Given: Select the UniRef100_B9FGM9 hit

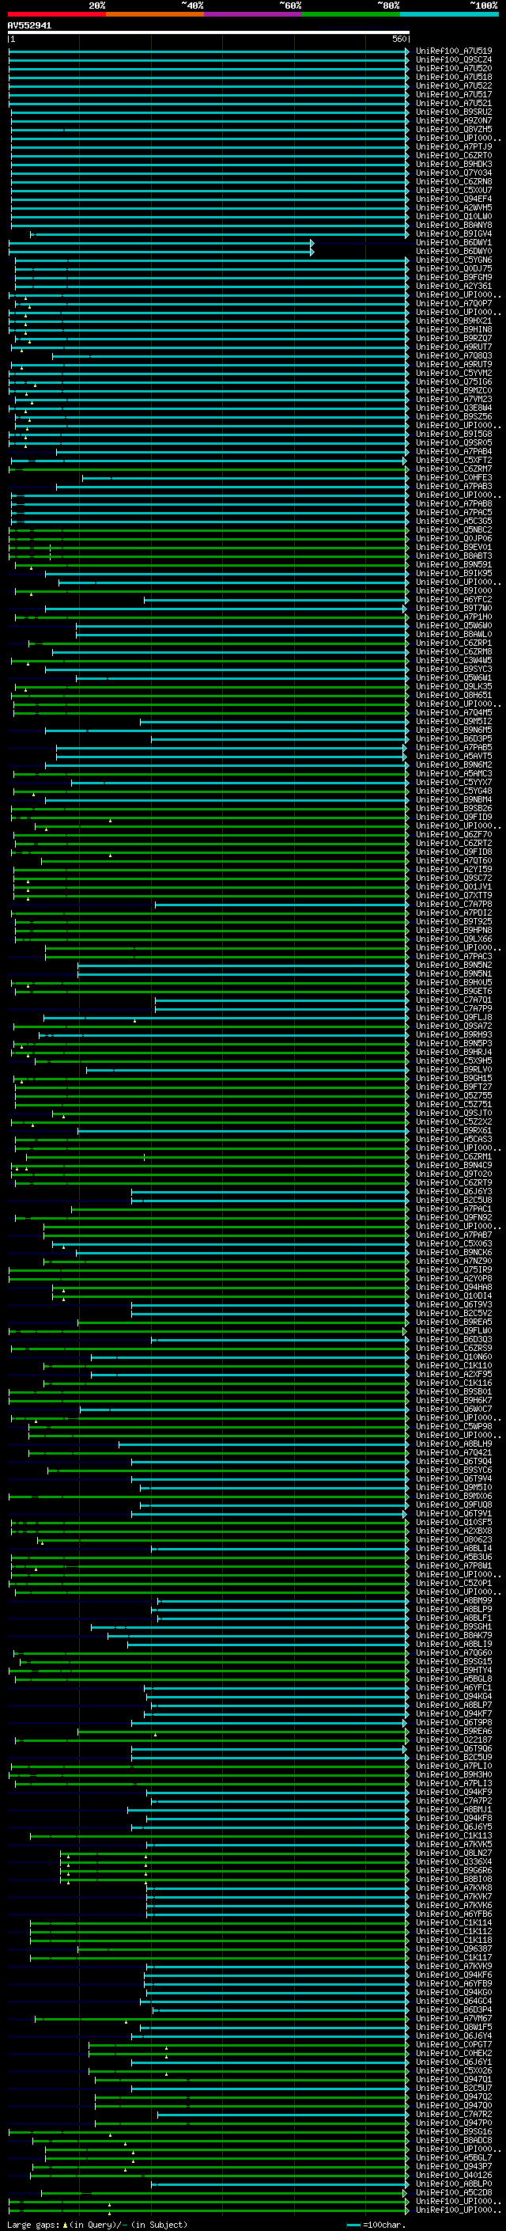Looking at the screenshot, I should 454,277.
